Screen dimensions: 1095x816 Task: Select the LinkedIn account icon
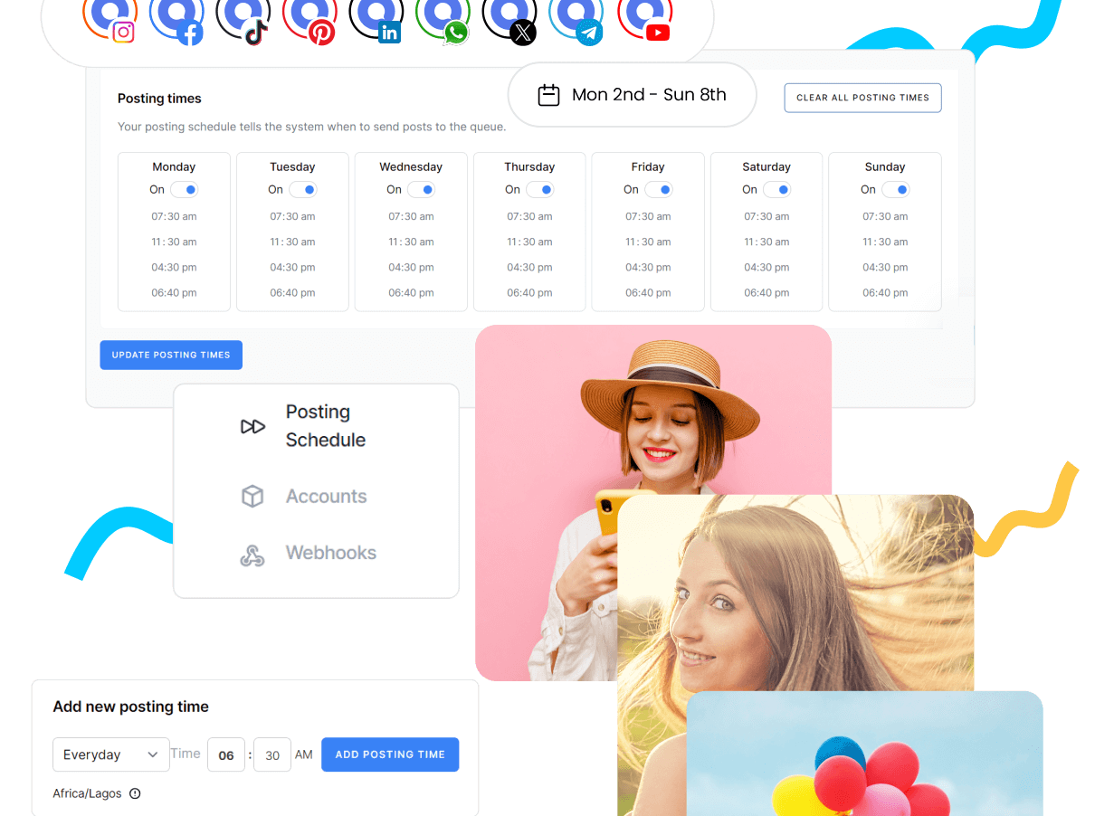coord(376,18)
